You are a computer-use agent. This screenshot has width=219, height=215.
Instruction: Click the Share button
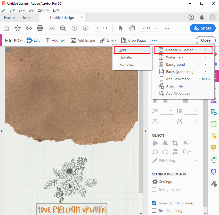(x=202, y=28)
